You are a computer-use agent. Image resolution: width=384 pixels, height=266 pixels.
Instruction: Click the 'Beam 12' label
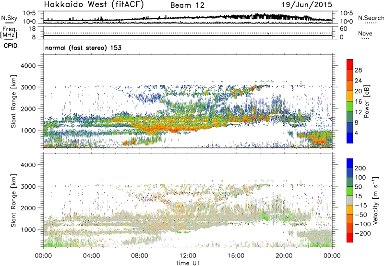187,5
